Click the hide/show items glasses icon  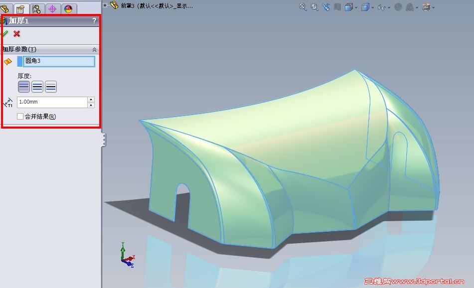tap(381, 7)
